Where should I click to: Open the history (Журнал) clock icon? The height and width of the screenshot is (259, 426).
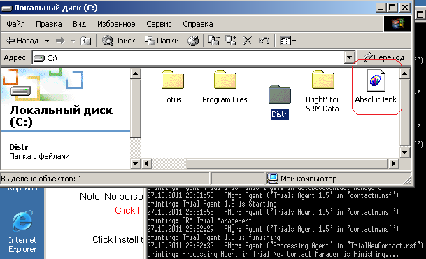click(193, 41)
